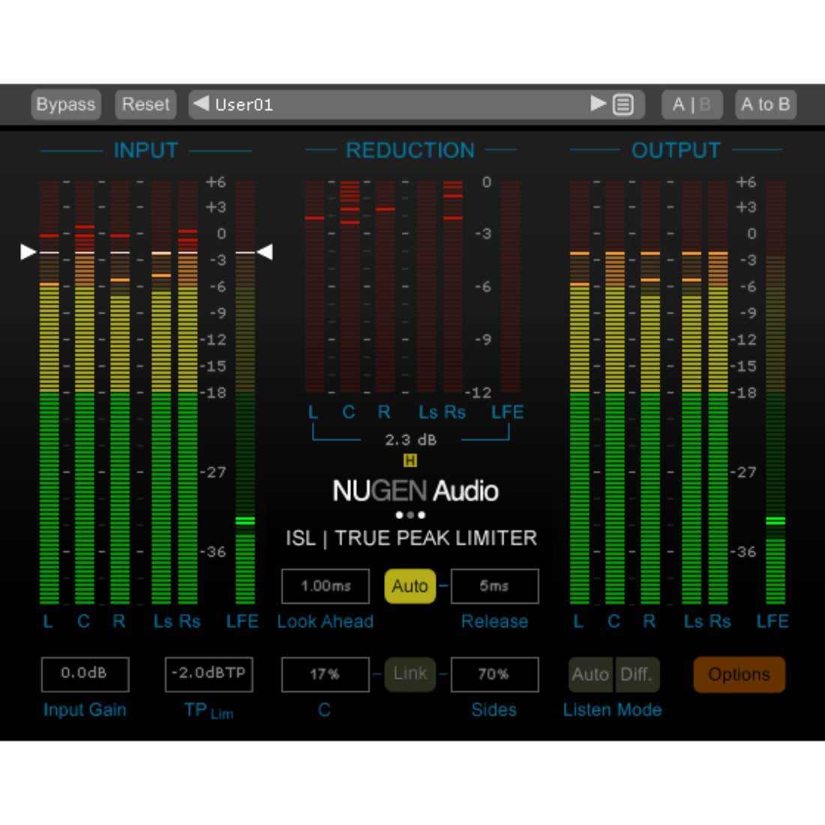
Task: Click the Listen Mode label
Action: pyautogui.click(x=613, y=709)
